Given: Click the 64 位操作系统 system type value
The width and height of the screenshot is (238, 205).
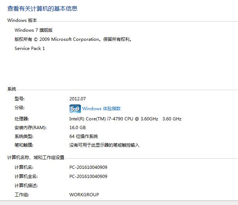Looking at the screenshot, I should 84,136.
